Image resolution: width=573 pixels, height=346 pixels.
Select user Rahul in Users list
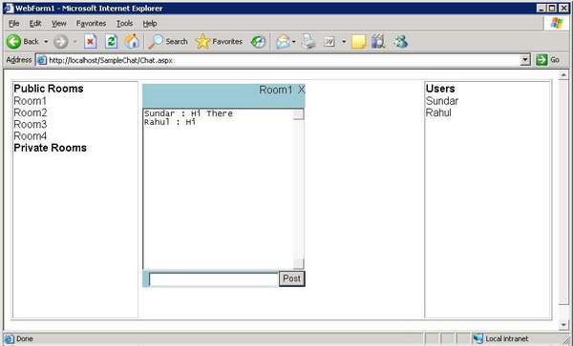pyautogui.click(x=438, y=112)
